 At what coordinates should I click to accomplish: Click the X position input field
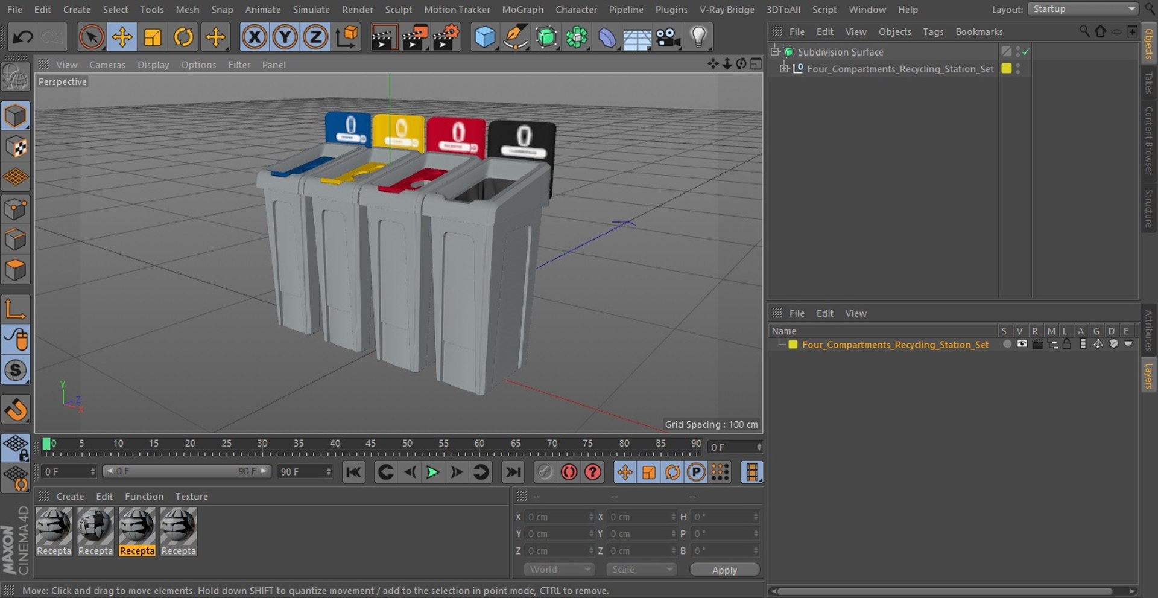click(x=560, y=517)
